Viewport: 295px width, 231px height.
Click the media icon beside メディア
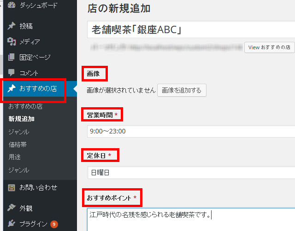pyautogui.click(x=12, y=41)
